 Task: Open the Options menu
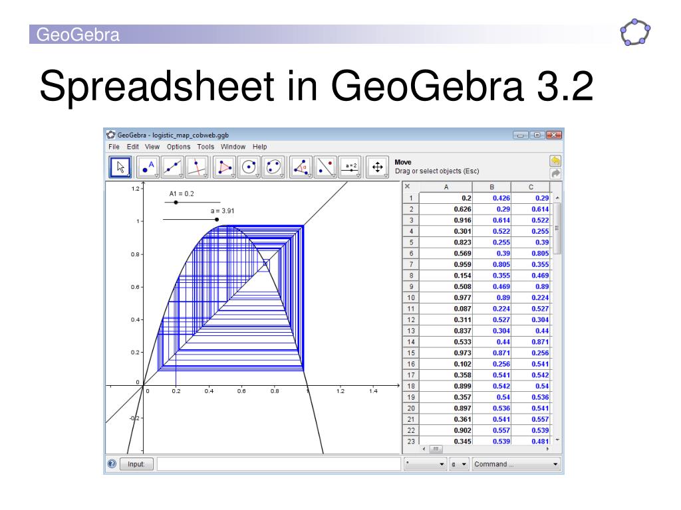178,147
